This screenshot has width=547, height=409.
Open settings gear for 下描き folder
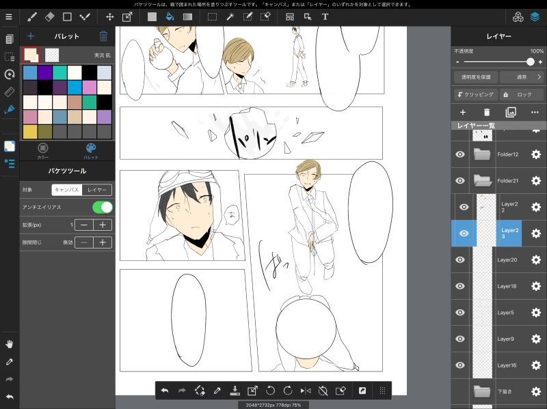point(536,391)
